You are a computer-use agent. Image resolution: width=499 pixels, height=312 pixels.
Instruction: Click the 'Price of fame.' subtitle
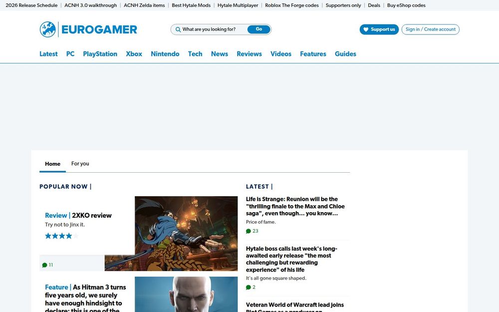(261, 222)
